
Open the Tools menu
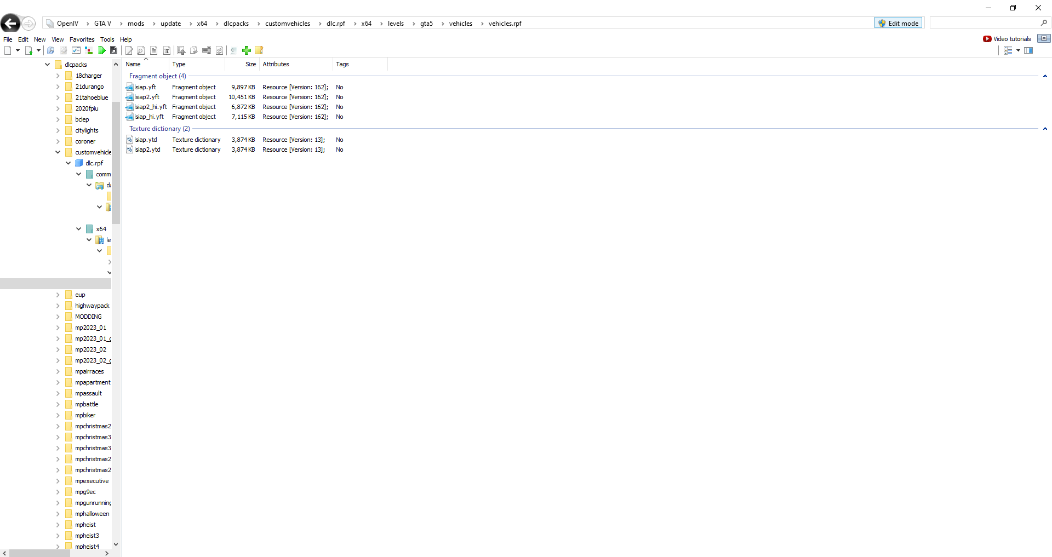[x=107, y=39]
